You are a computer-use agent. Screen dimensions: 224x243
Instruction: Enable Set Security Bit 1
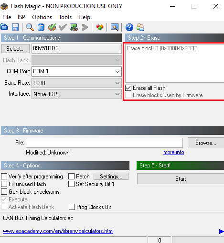[x=71, y=184]
